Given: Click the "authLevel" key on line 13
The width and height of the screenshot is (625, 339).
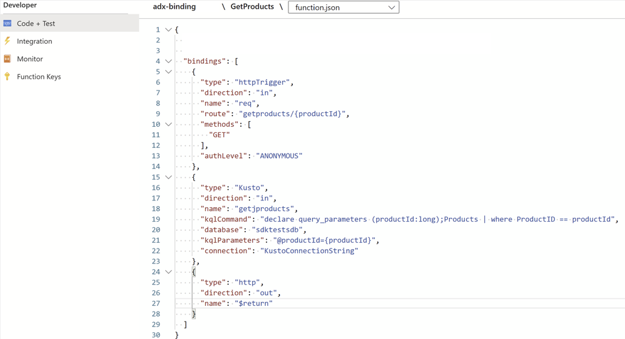Looking at the screenshot, I should pos(223,156).
